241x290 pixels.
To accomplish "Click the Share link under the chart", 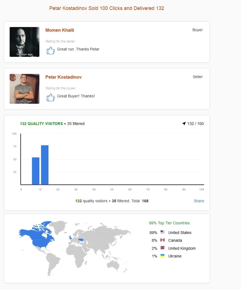I will pyautogui.click(x=199, y=201).
